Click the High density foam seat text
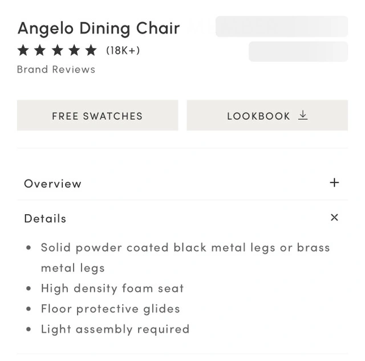 [112, 288]
